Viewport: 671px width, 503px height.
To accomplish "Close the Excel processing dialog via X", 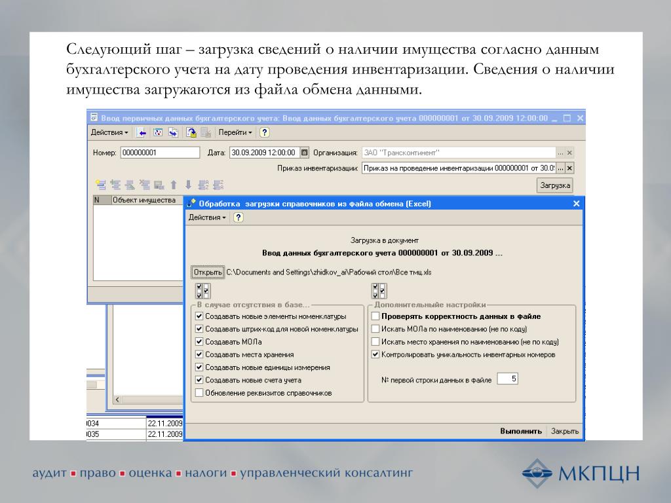I will (576, 204).
